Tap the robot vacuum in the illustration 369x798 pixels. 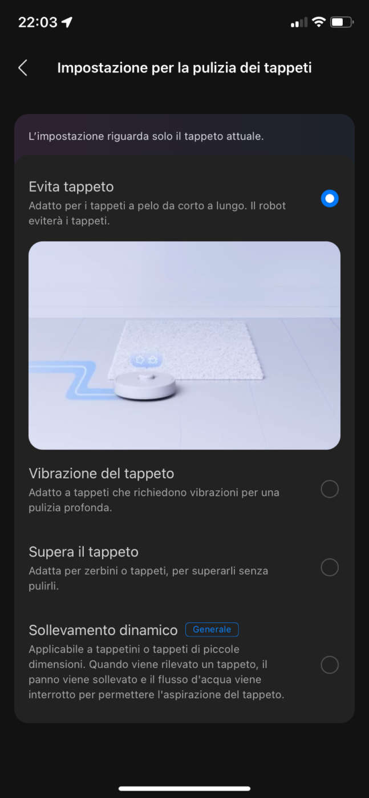point(144,386)
